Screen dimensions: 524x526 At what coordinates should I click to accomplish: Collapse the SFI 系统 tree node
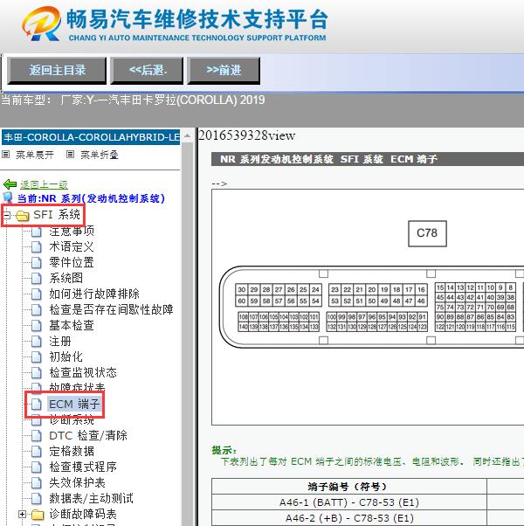(x=7, y=215)
